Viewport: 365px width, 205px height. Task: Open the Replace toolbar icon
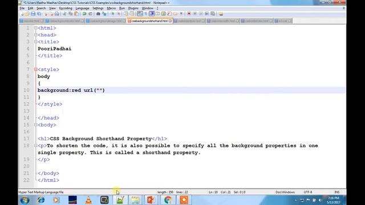(104, 14)
